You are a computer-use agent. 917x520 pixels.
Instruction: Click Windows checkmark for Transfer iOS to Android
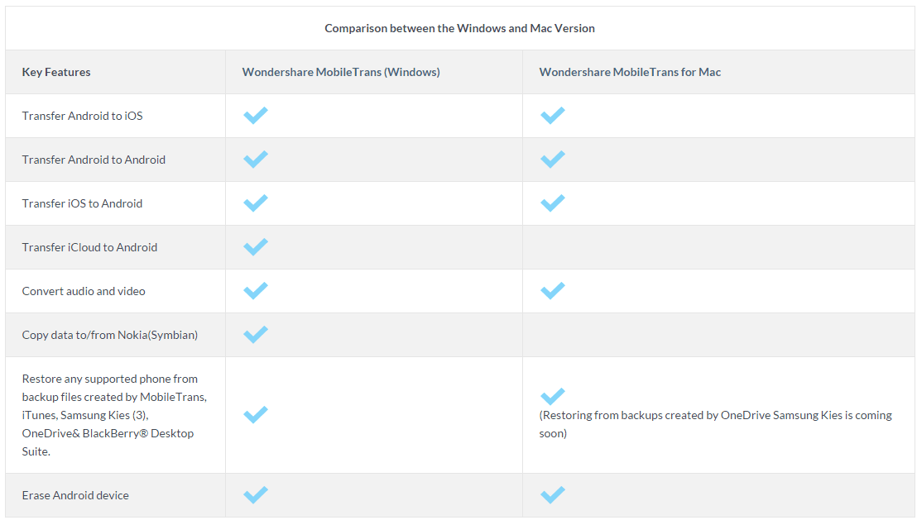(256, 203)
